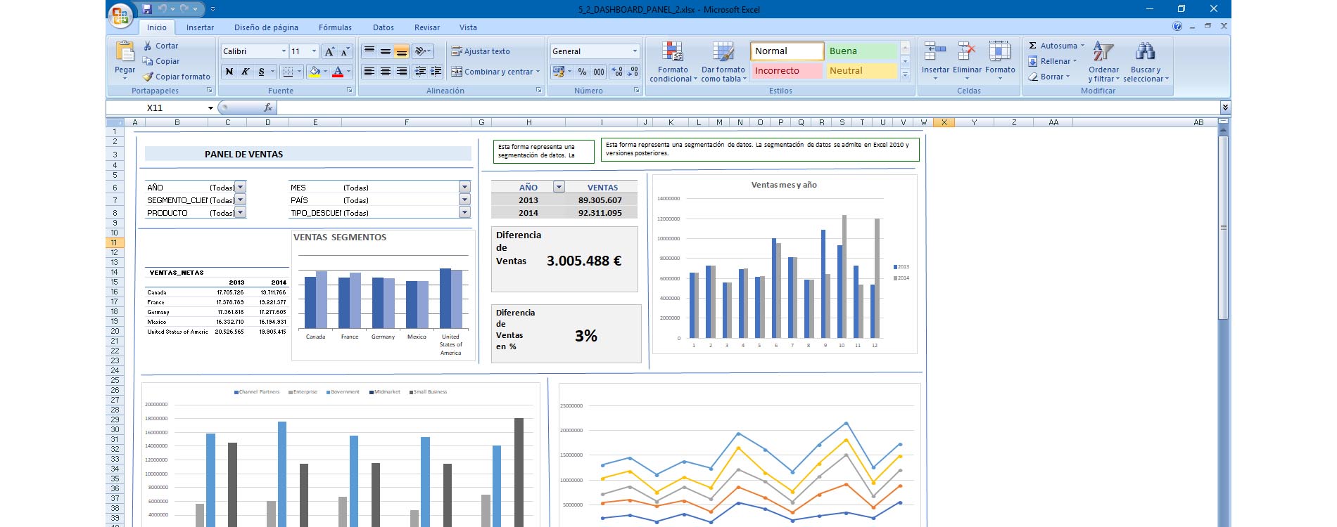Click the Pegar paste icon
The width and height of the screenshot is (1337, 527).
tap(125, 52)
